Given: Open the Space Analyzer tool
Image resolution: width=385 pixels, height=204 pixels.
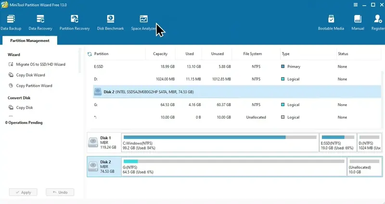Looking at the screenshot, I should 143,22.
